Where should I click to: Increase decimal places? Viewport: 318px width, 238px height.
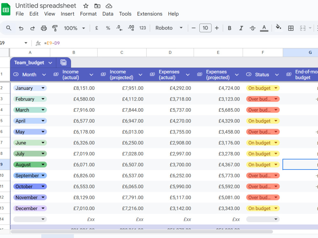(131, 28)
